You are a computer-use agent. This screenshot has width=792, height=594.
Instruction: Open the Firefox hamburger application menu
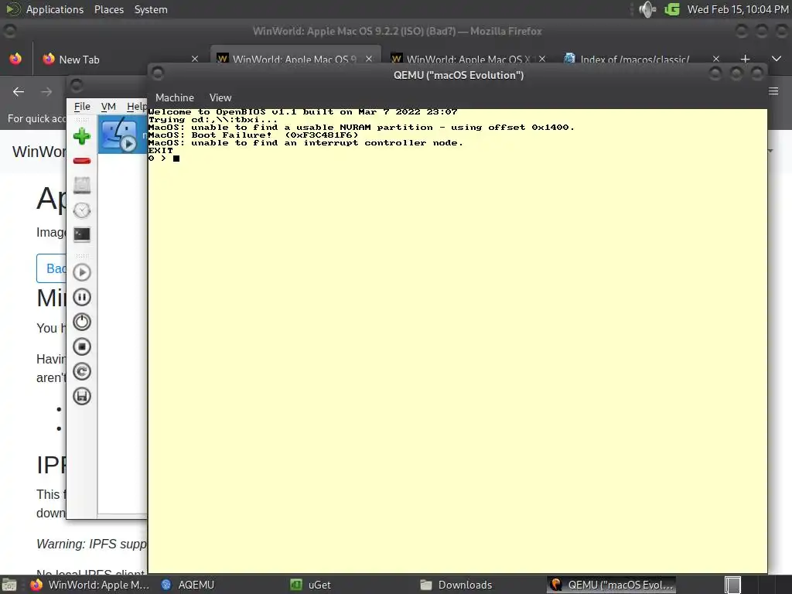pos(773,91)
